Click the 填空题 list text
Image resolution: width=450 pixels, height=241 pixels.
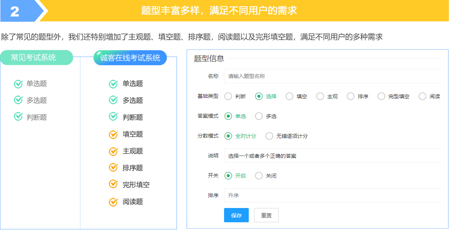[133, 134]
